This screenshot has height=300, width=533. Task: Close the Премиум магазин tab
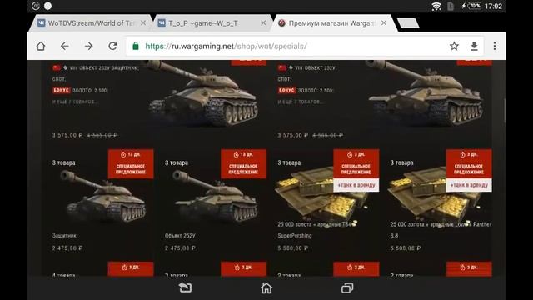384,22
